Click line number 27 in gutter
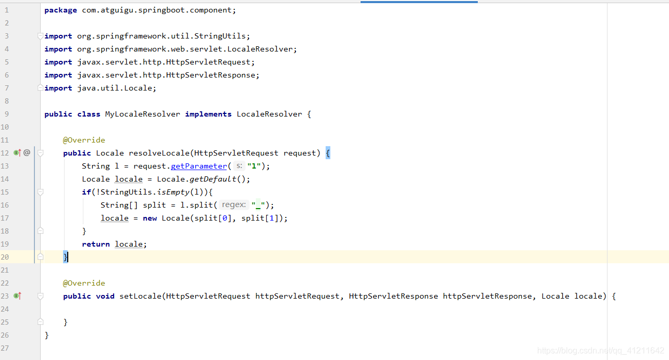Image resolution: width=669 pixels, height=360 pixels. point(5,348)
